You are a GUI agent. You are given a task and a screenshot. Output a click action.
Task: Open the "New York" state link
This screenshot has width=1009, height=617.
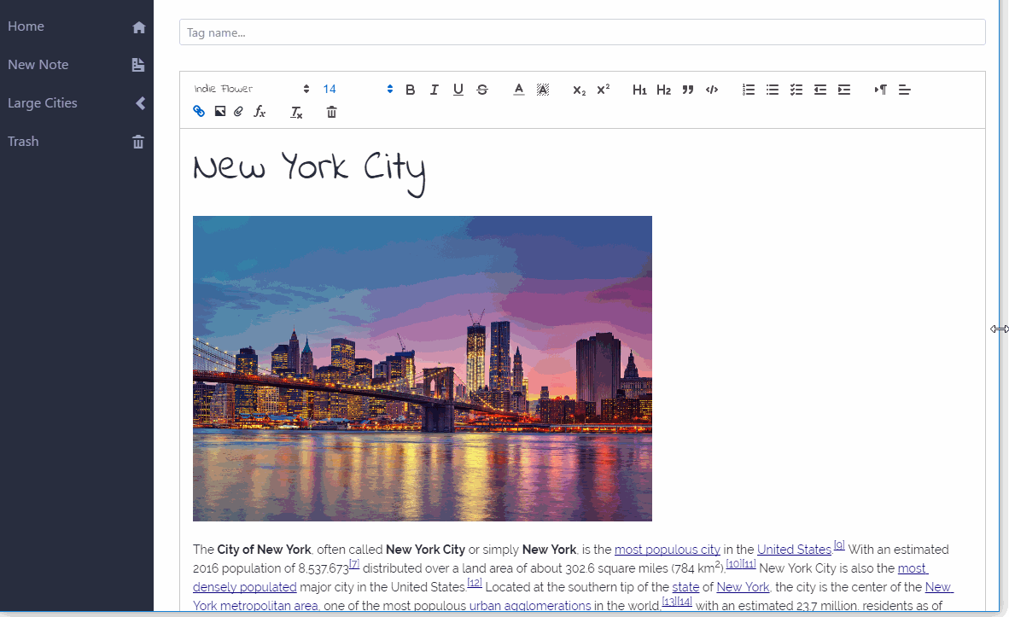tap(743, 587)
